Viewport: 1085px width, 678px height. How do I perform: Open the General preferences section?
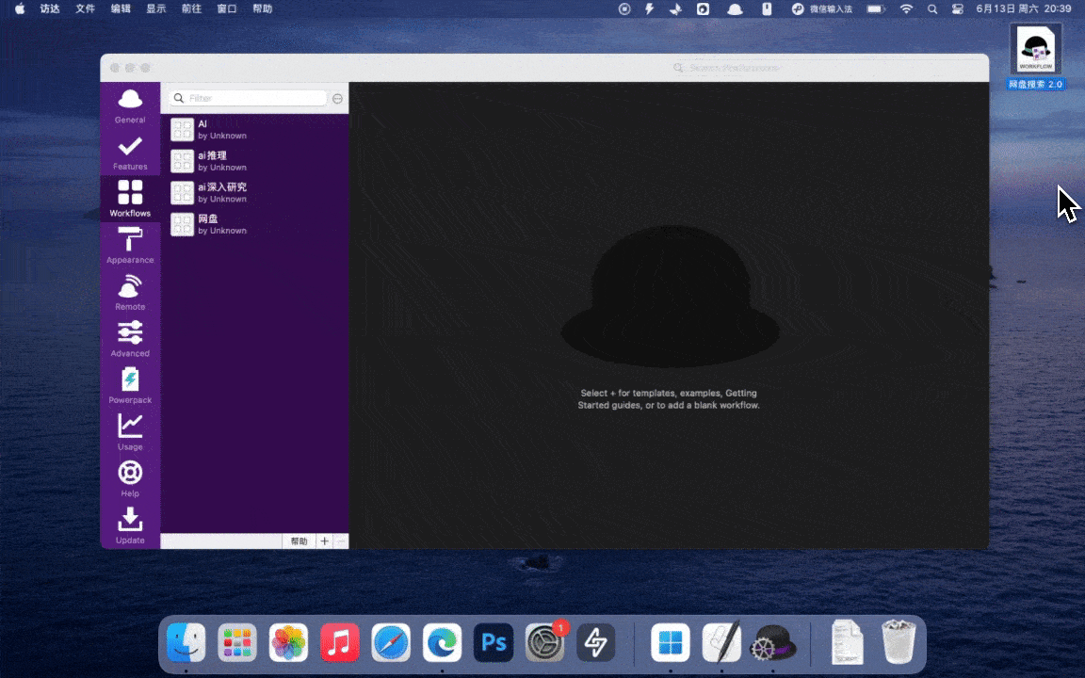coord(130,105)
